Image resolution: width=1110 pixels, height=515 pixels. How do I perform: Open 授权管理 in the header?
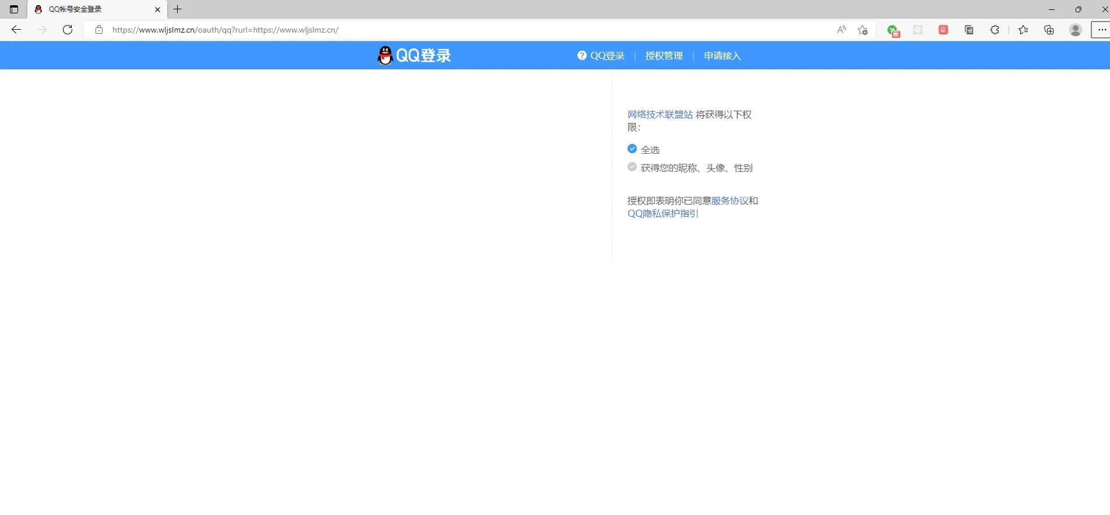[x=664, y=56]
